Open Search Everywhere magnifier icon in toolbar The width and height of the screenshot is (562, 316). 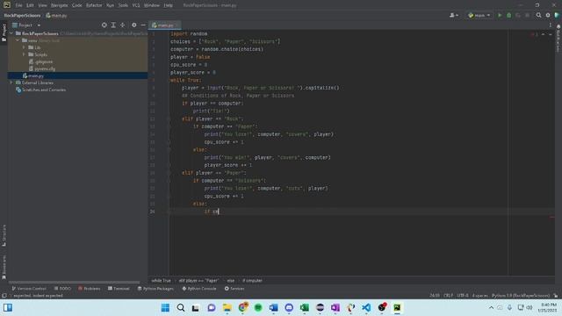[538, 16]
